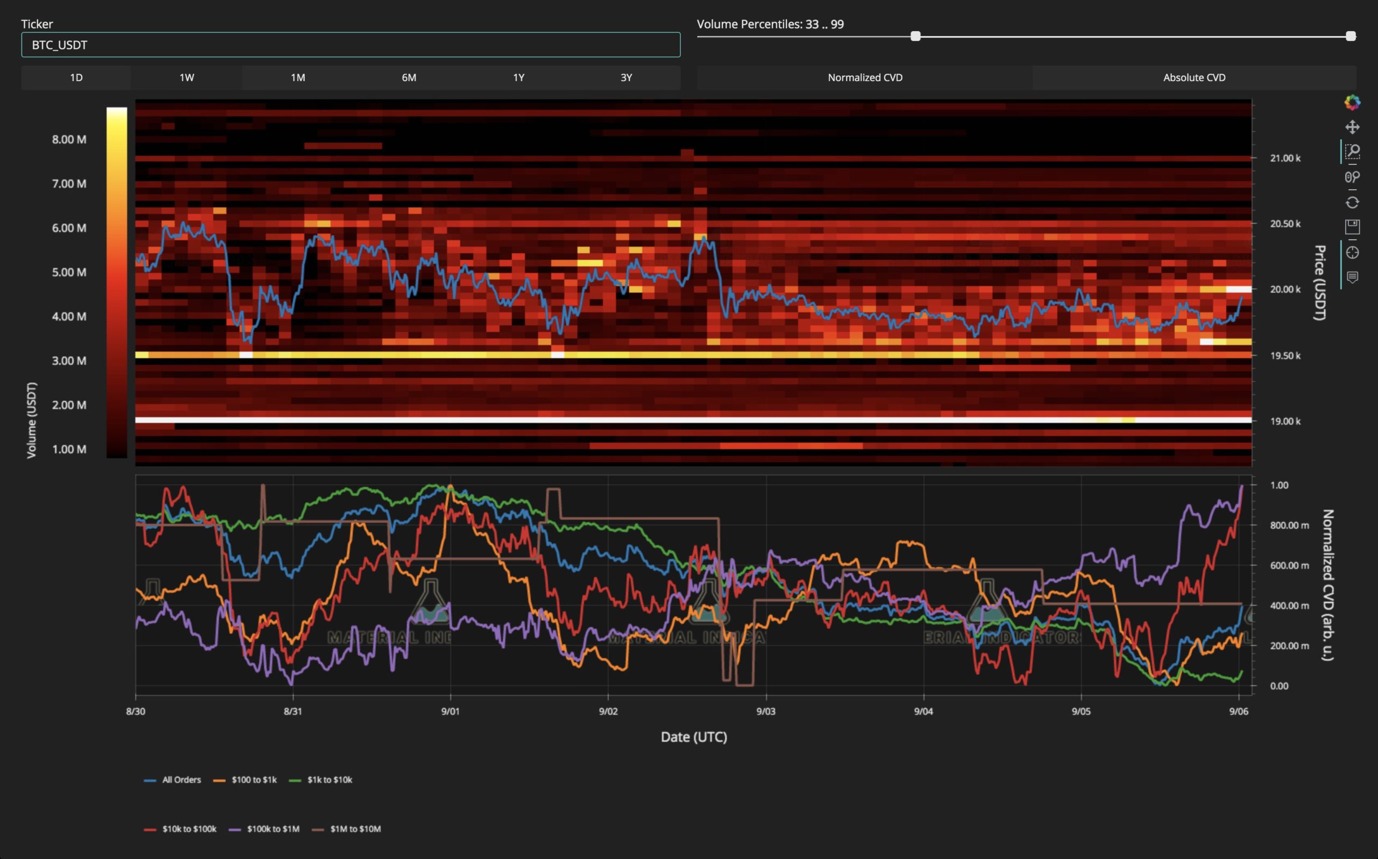The image size is (1378, 859).
Task: Select the 1M time range
Action: click(x=298, y=77)
